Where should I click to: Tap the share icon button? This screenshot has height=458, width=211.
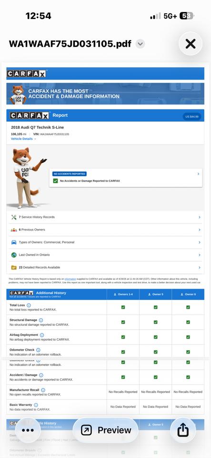pos(183,430)
